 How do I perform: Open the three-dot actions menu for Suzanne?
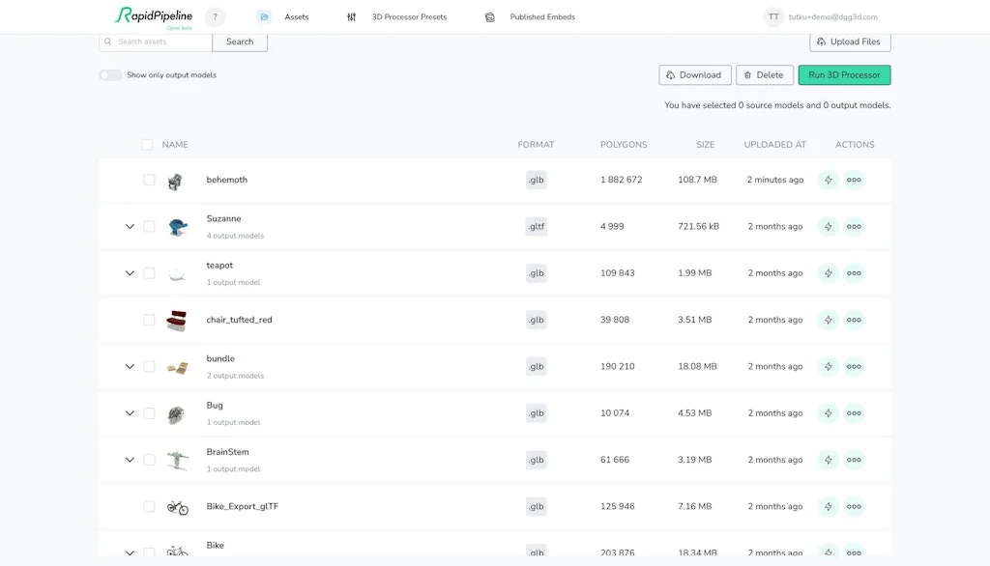pyautogui.click(x=855, y=226)
